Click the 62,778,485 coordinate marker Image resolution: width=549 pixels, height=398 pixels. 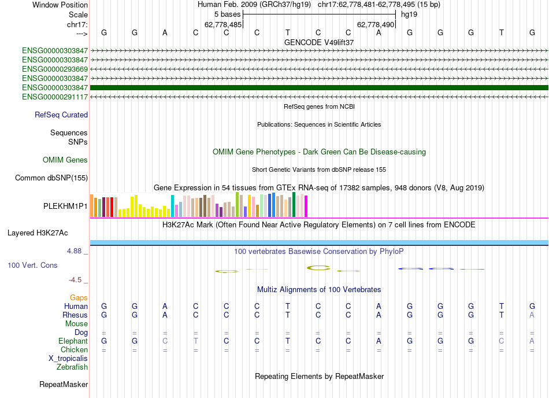[x=223, y=24]
